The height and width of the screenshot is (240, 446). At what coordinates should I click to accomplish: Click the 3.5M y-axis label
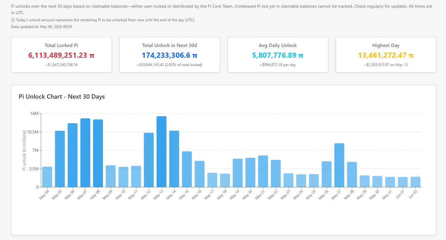pyautogui.click(x=34, y=169)
